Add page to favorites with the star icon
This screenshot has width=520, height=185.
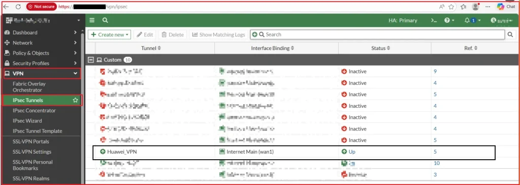pos(451,7)
